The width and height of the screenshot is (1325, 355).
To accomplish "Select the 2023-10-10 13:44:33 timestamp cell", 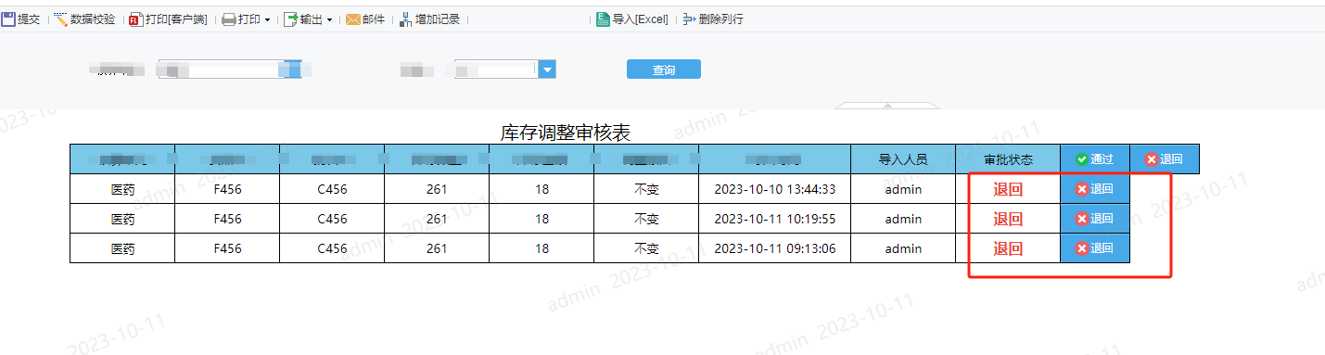I will [x=775, y=189].
